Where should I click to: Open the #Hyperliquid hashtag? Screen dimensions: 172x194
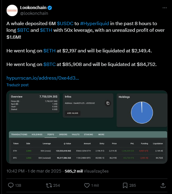95,23
